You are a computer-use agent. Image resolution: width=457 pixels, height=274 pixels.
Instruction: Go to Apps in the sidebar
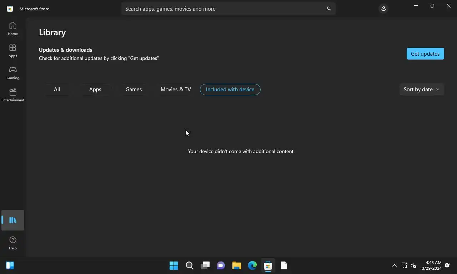(x=13, y=51)
